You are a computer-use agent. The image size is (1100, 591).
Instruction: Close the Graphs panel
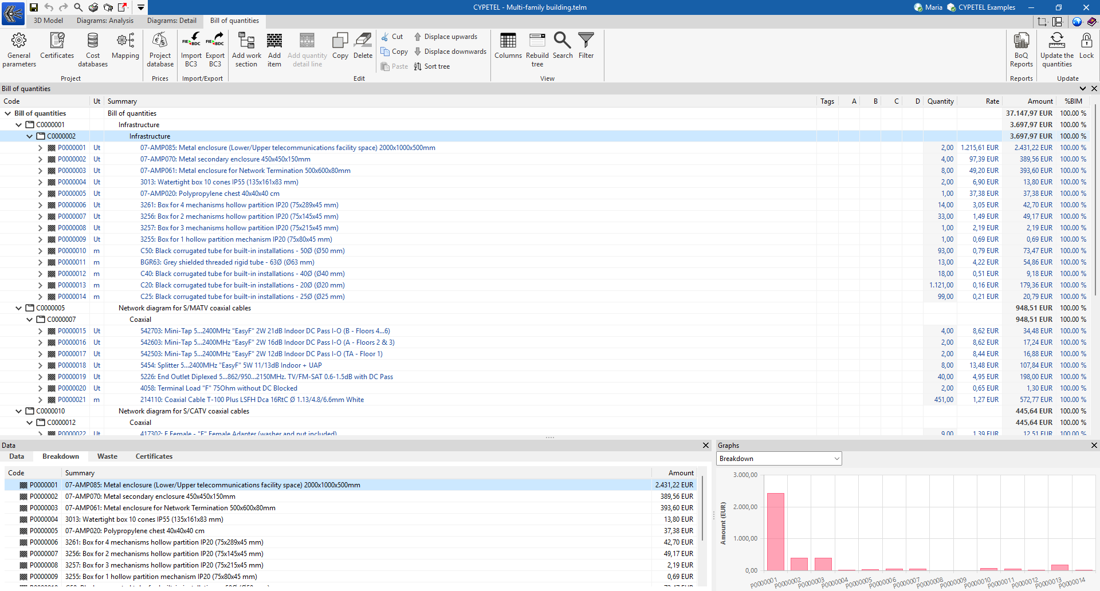click(x=1094, y=445)
